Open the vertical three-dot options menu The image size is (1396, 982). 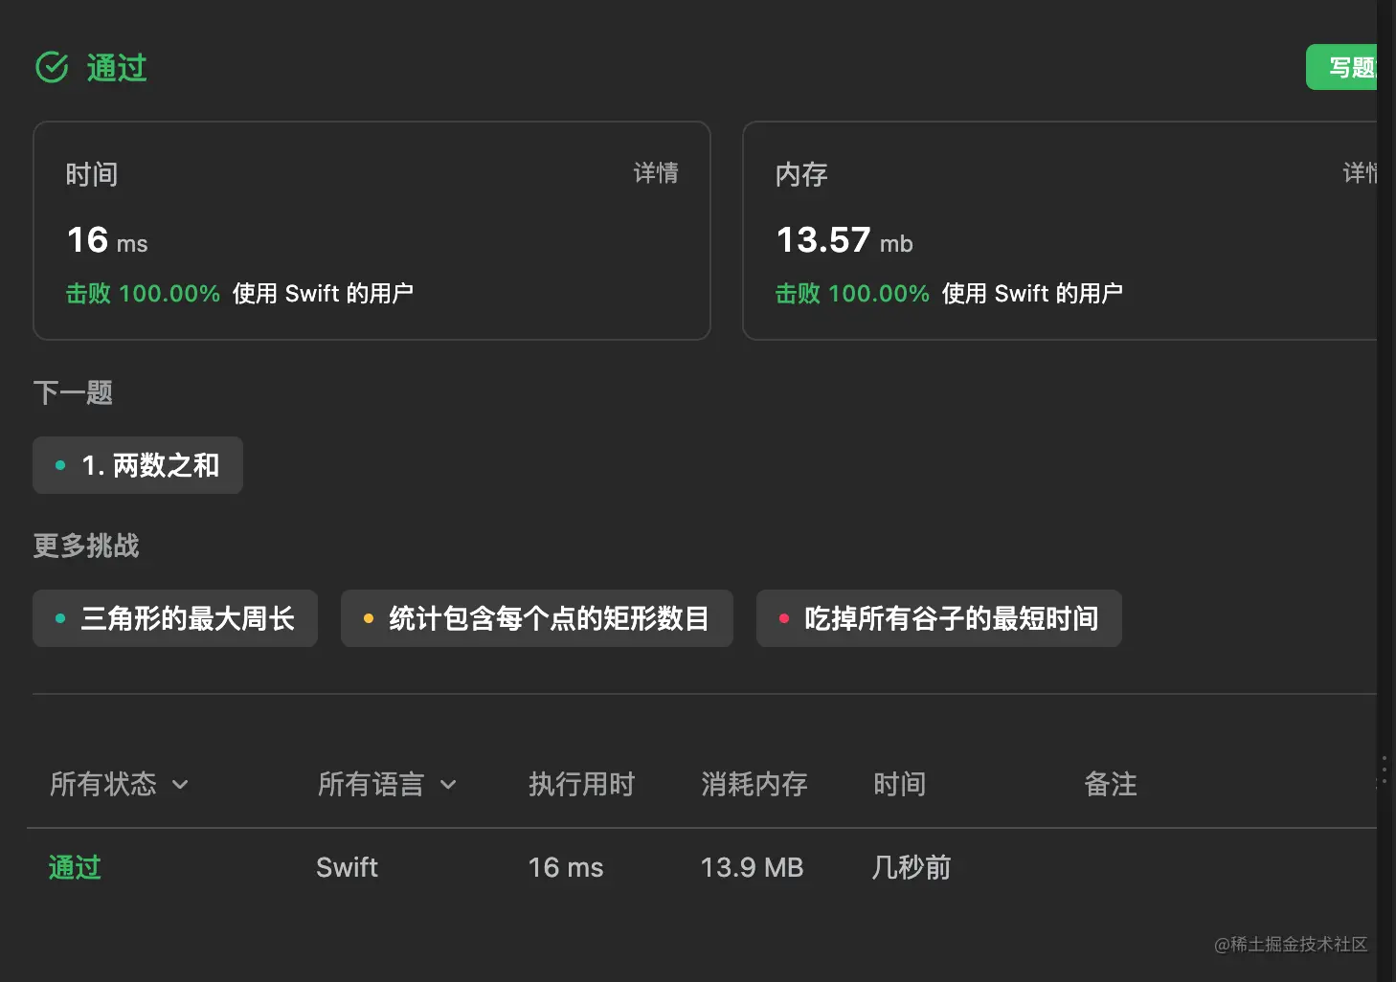[1383, 770]
